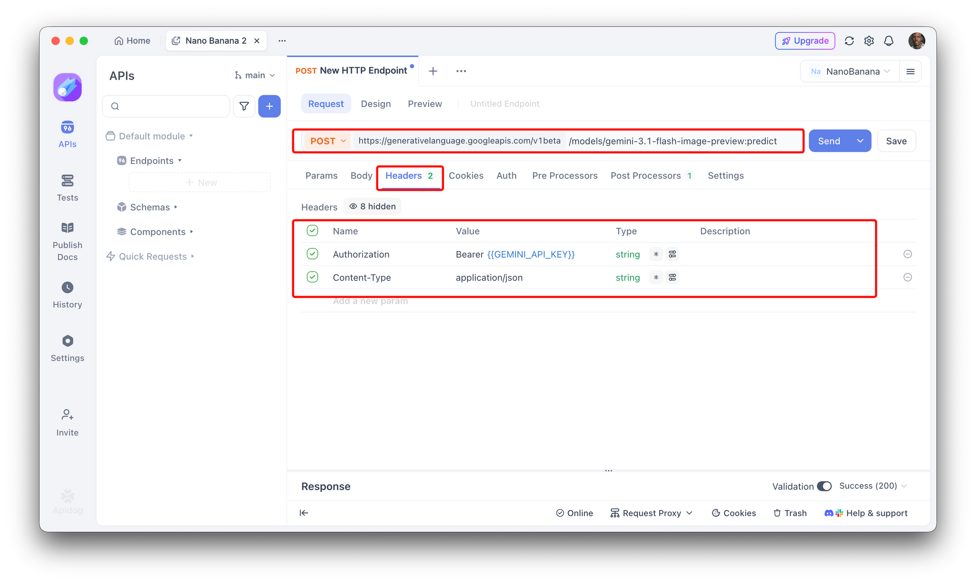Open the Request Proxy dropdown
The width and height of the screenshot is (976, 584).
[x=651, y=513]
